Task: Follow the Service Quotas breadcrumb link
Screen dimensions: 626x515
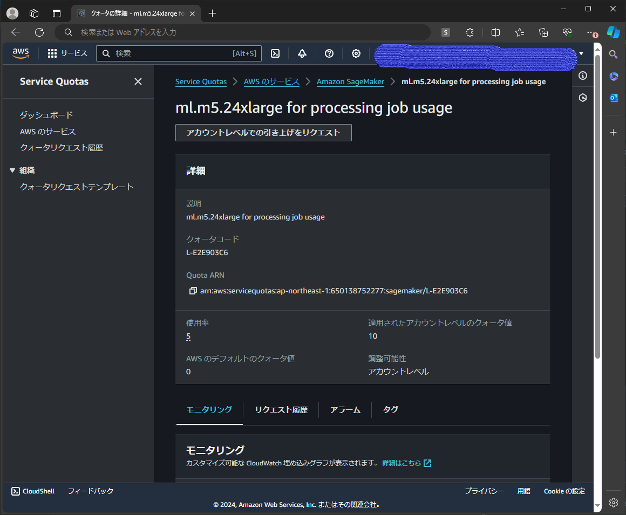Action: 201,82
